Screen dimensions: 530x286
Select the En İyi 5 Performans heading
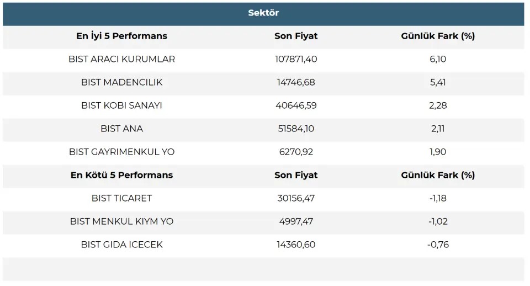[x=121, y=36]
